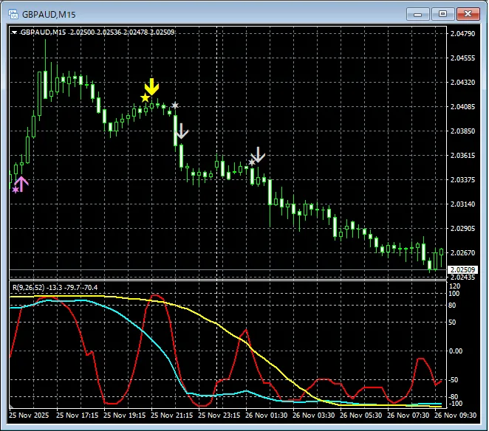Select the pink star marker

tap(16, 190)
